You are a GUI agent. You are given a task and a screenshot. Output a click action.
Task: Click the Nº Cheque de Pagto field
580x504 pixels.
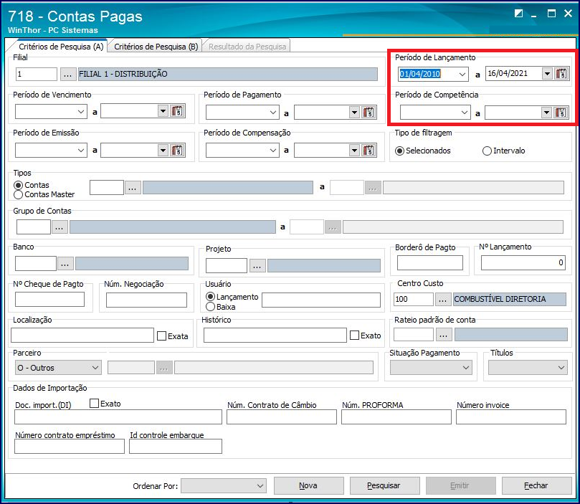click(49, 299)
